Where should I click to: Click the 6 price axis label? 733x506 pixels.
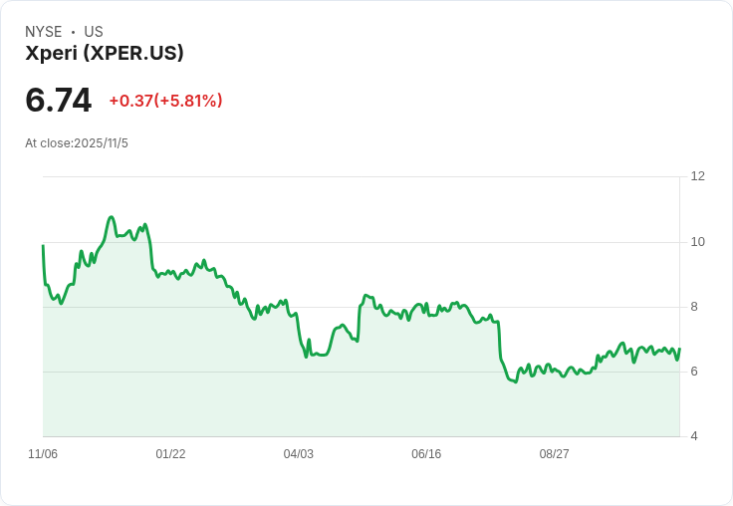[694, 372]
